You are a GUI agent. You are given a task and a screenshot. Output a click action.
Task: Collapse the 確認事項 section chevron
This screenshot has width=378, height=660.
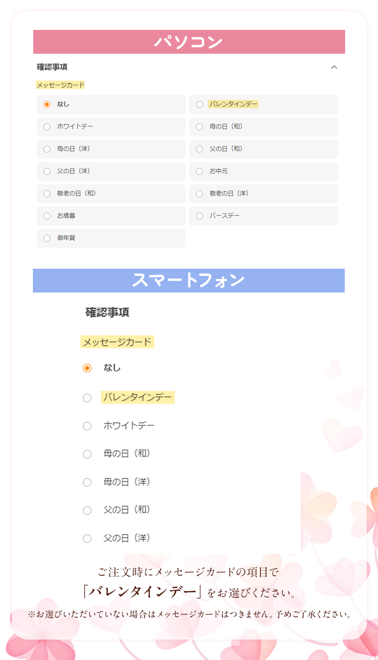pos(334,67)
